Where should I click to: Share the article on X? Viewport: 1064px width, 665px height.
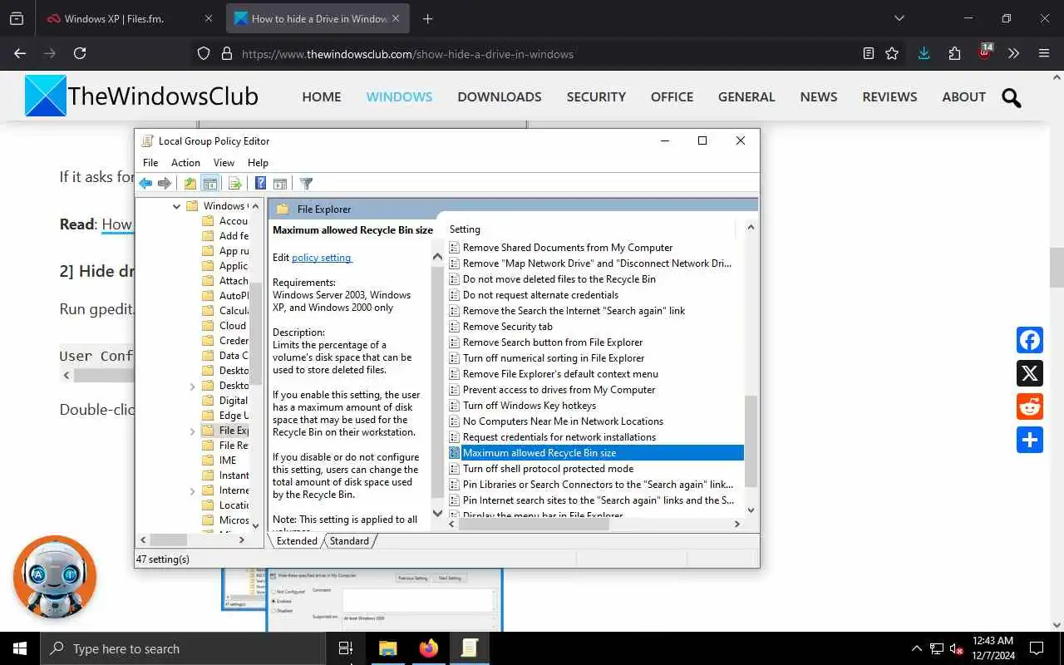(1030, 373)
